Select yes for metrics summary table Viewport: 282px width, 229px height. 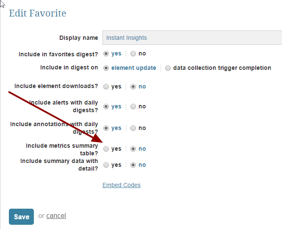[x=106, y=149]
